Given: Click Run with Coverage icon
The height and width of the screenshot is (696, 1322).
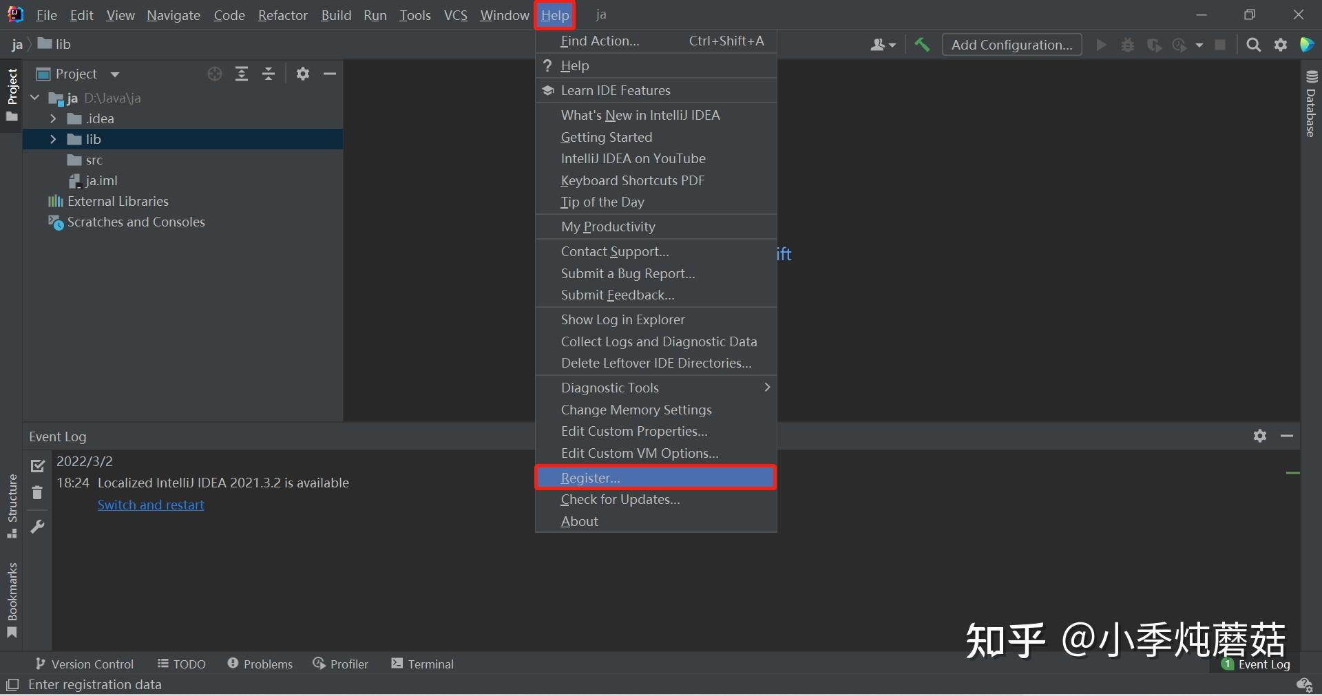Looking at the screenshot, I should [1155, 45].
